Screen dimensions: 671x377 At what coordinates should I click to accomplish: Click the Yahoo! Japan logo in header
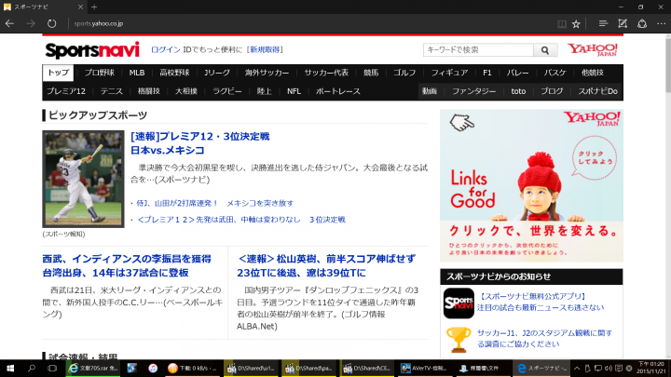[593, 49]
